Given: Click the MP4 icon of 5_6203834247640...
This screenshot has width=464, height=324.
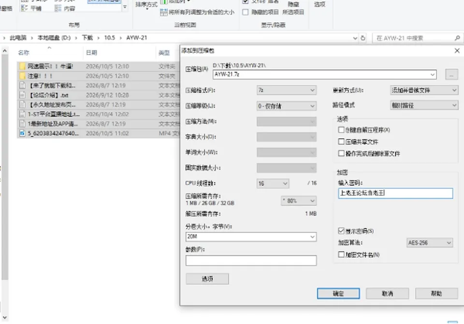Looking at the screenshot, I should [x=23, y=133].
